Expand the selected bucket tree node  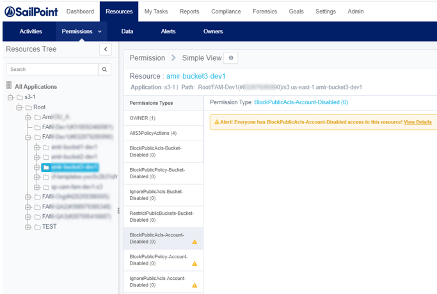36,167
